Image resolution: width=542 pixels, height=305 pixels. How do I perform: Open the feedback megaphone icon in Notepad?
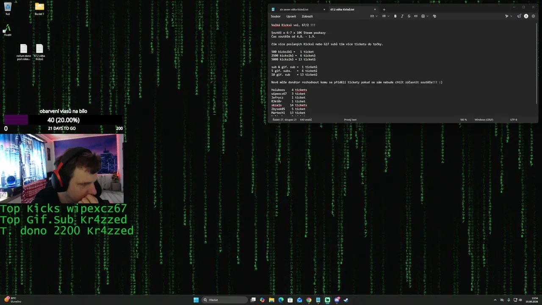click(x=519, y=16)
